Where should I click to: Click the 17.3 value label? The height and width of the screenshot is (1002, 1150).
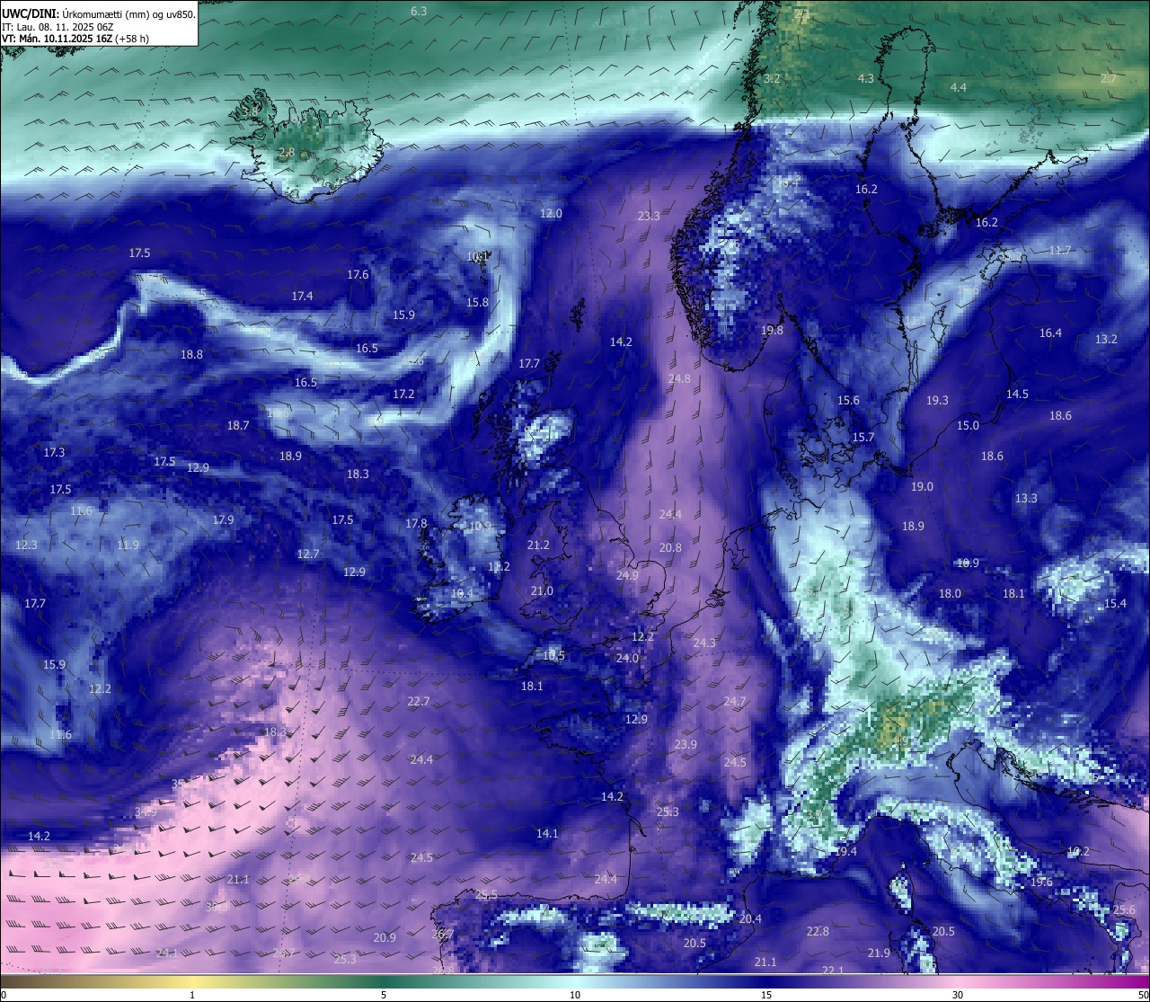[x=54, y=453]
